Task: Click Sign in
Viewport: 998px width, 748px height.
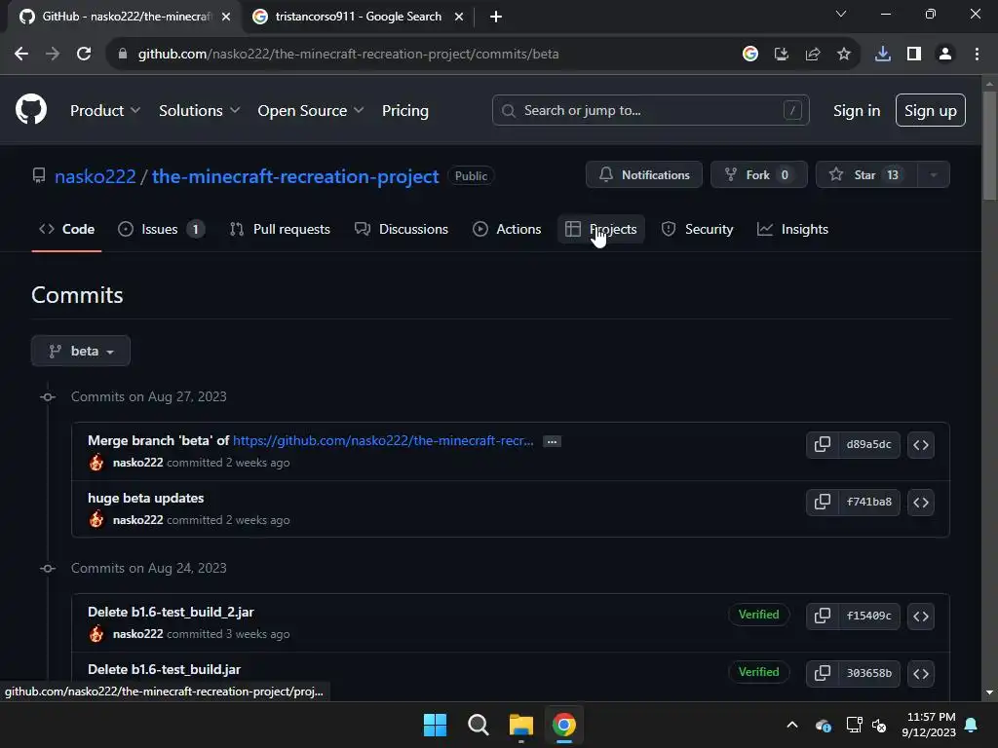Action: (x=857, y=111)
